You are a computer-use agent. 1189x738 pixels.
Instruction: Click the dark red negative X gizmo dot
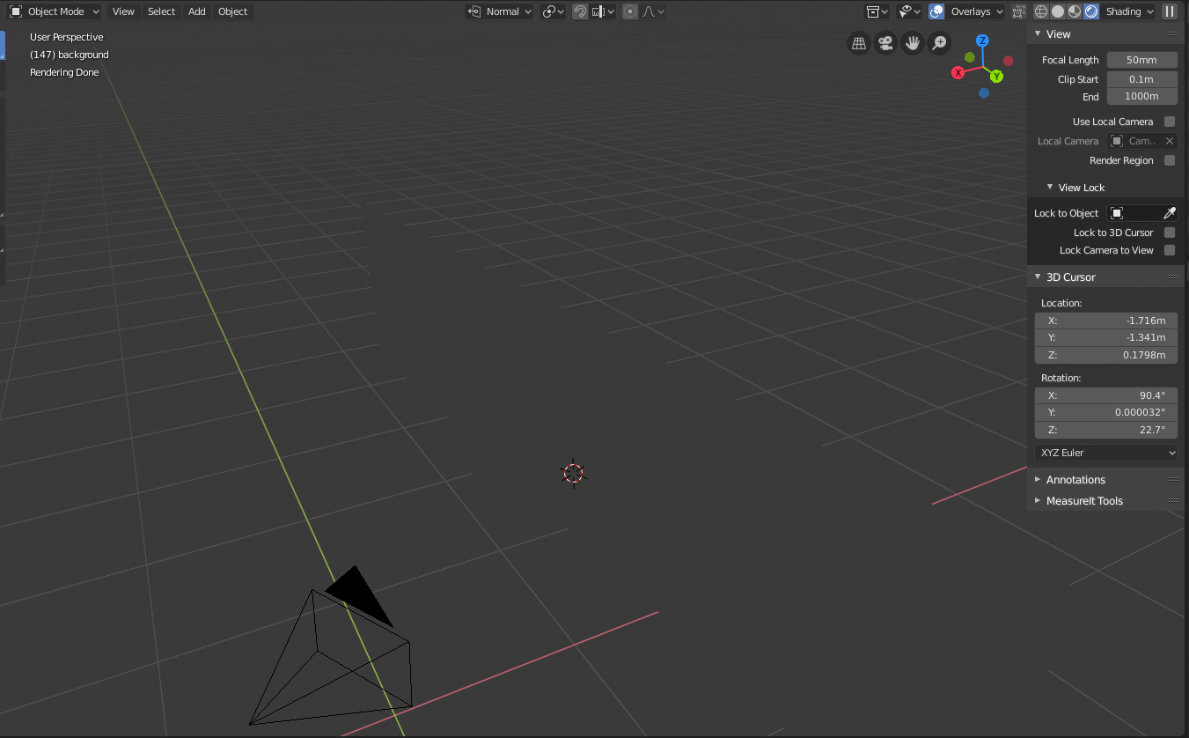tap(1008, 61)
